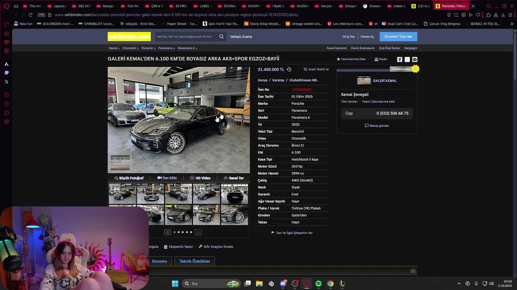Open the Teknik Özellikler tab

click(x=195, y=261)
